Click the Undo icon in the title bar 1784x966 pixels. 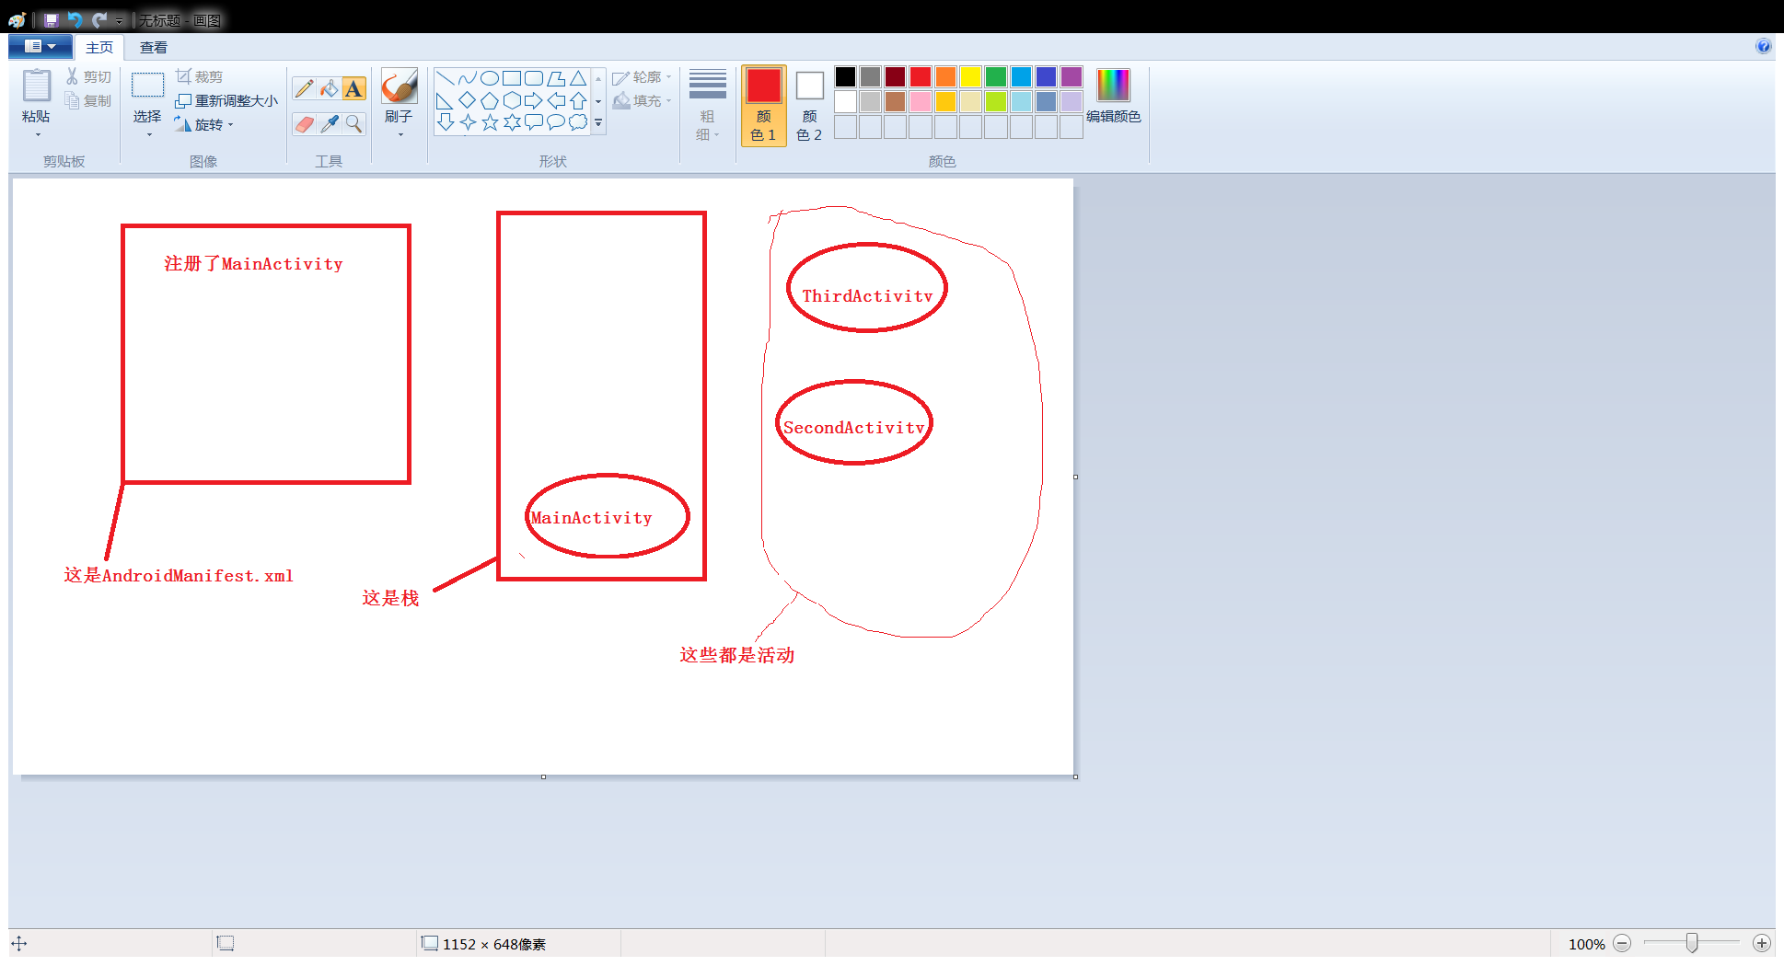75,20
